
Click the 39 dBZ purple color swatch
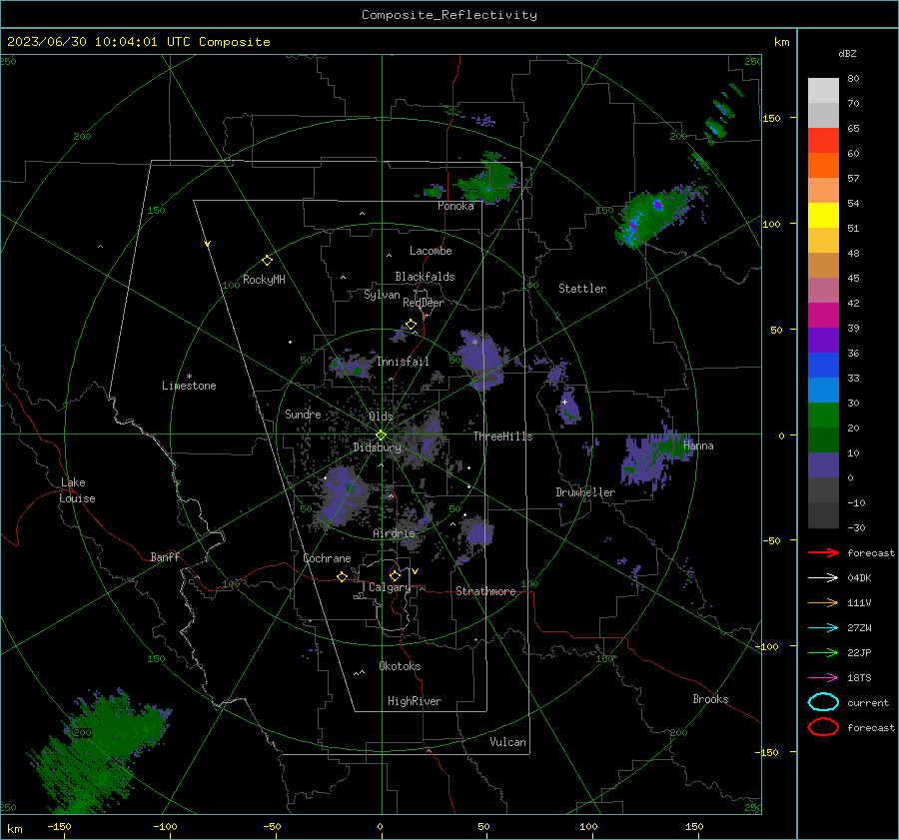coord(823,340)
